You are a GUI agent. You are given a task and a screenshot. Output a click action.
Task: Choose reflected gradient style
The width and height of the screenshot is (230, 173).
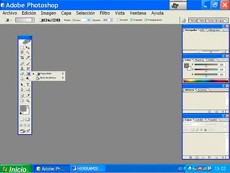point(54,20)
